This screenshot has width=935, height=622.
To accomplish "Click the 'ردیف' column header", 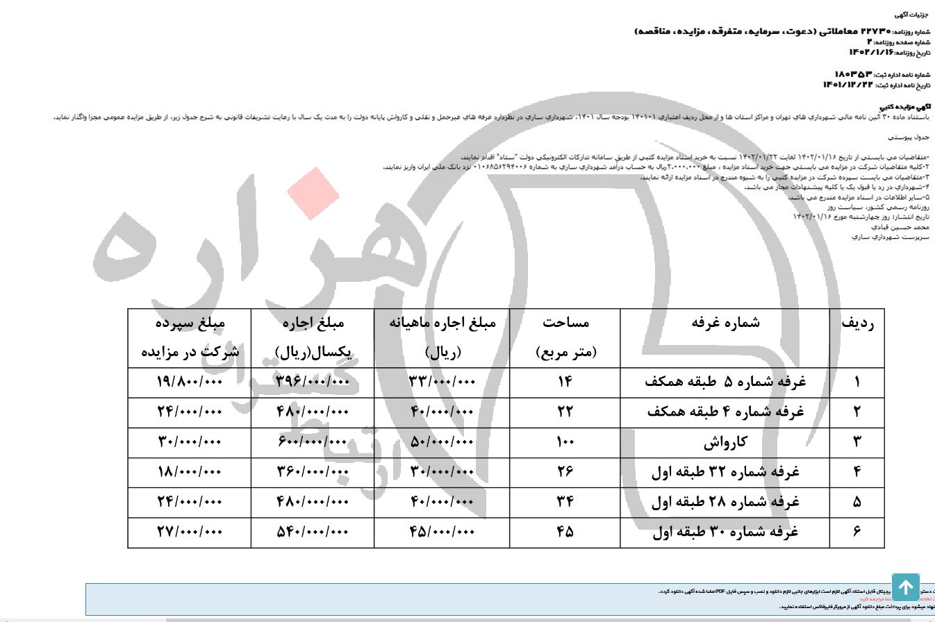I will [857, 338].
